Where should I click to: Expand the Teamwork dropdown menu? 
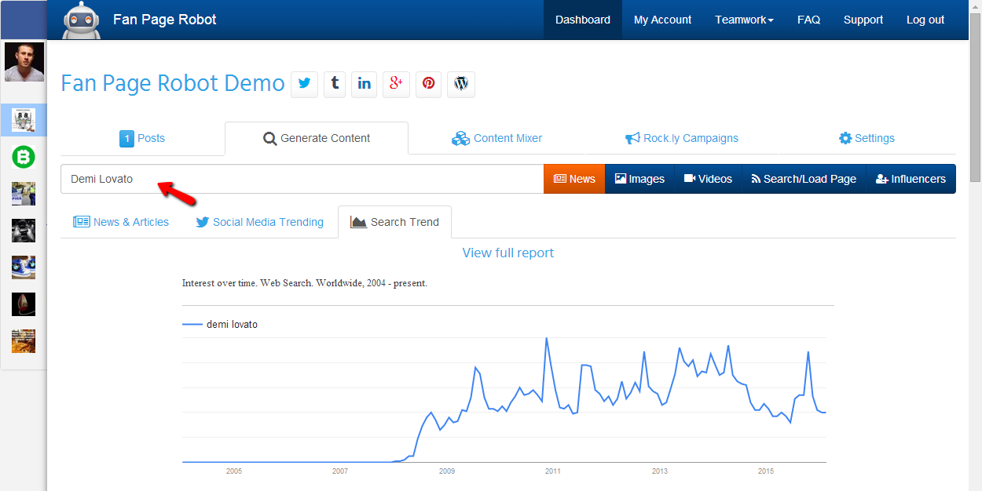click(x=745, y=20)
